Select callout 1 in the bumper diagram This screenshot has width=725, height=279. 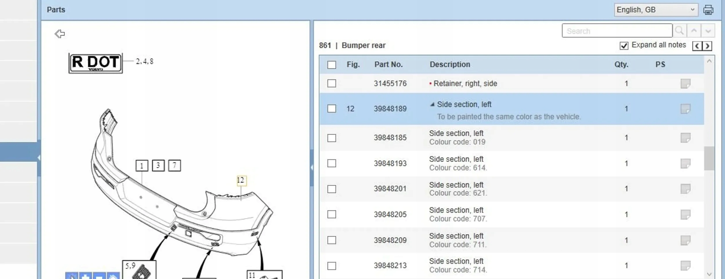(x=142, y=166)
